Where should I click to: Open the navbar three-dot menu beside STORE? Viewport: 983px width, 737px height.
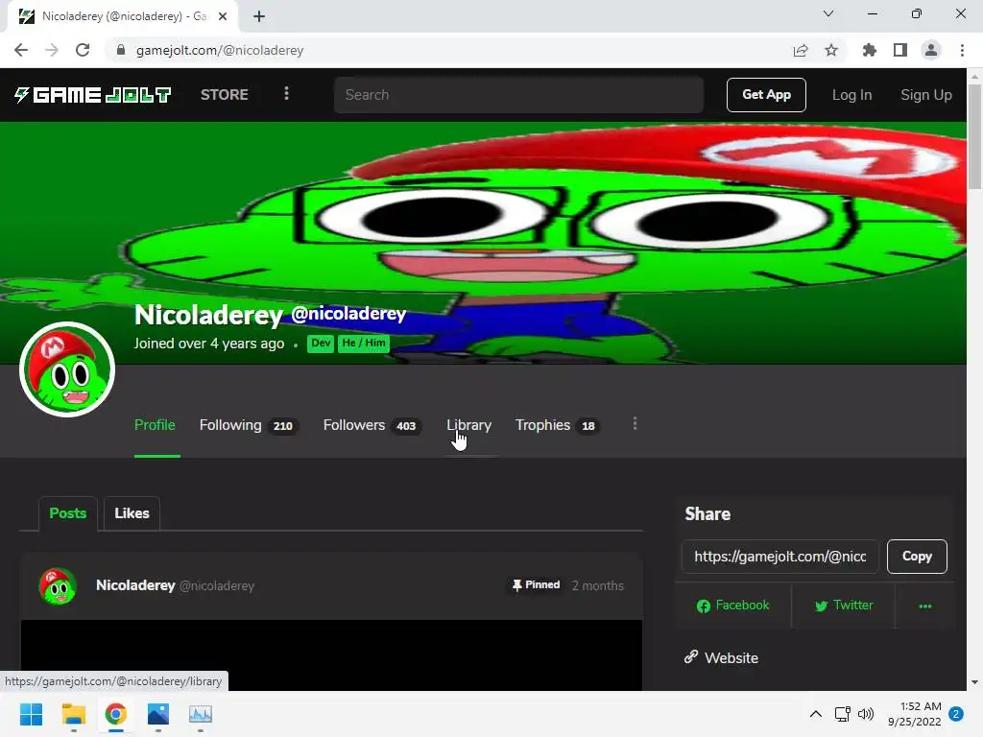tap(286, 94)
